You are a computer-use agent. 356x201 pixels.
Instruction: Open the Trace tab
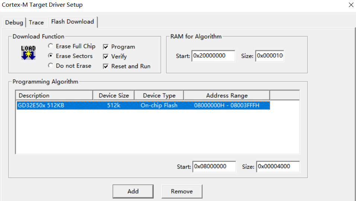(x=36, y=22)
